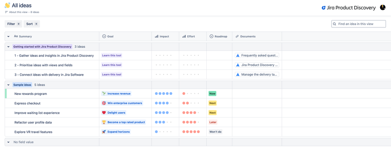
Task: Open the Filter menu
Action: coord(13,24)
